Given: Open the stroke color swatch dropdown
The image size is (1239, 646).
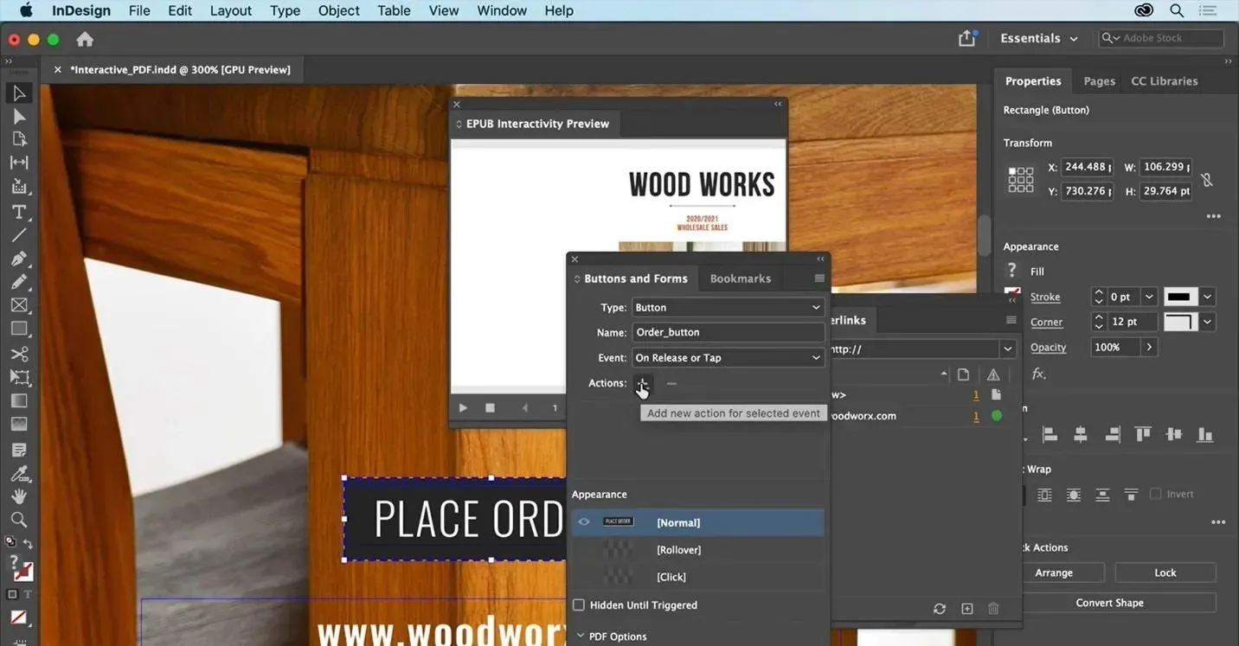Looking at the screenshot, I should (x=1206, y=297).
